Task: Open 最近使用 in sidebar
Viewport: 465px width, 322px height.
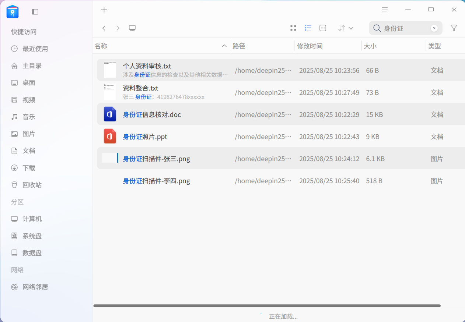Action: coord(35,49)
